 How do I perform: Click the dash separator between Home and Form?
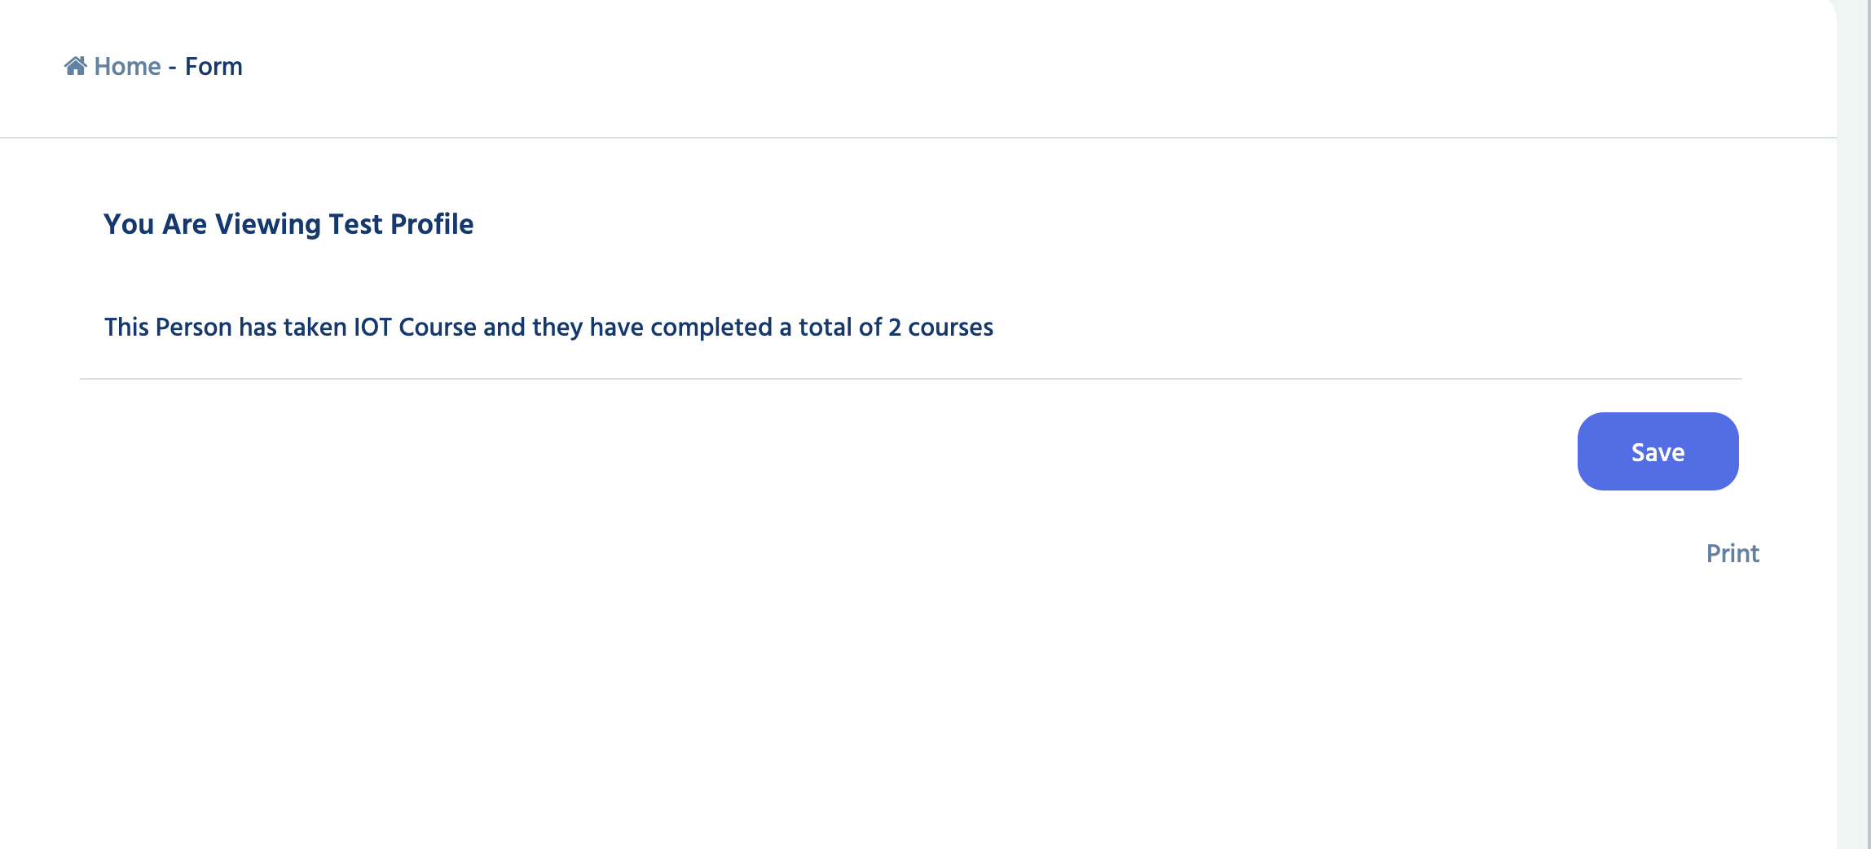click(173, 68)
